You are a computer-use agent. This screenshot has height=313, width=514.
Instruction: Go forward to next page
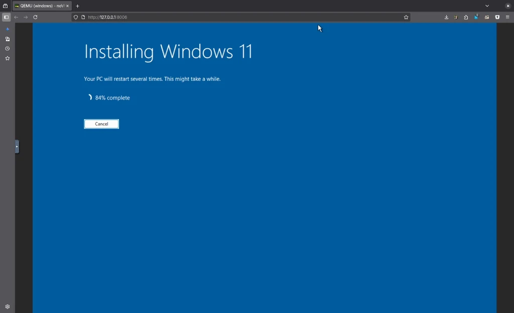tap(26, 17)
